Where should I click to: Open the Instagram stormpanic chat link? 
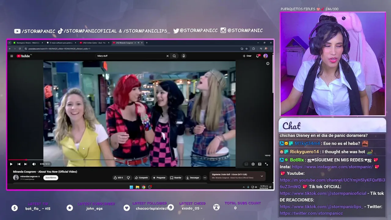(x=332, y=167)
